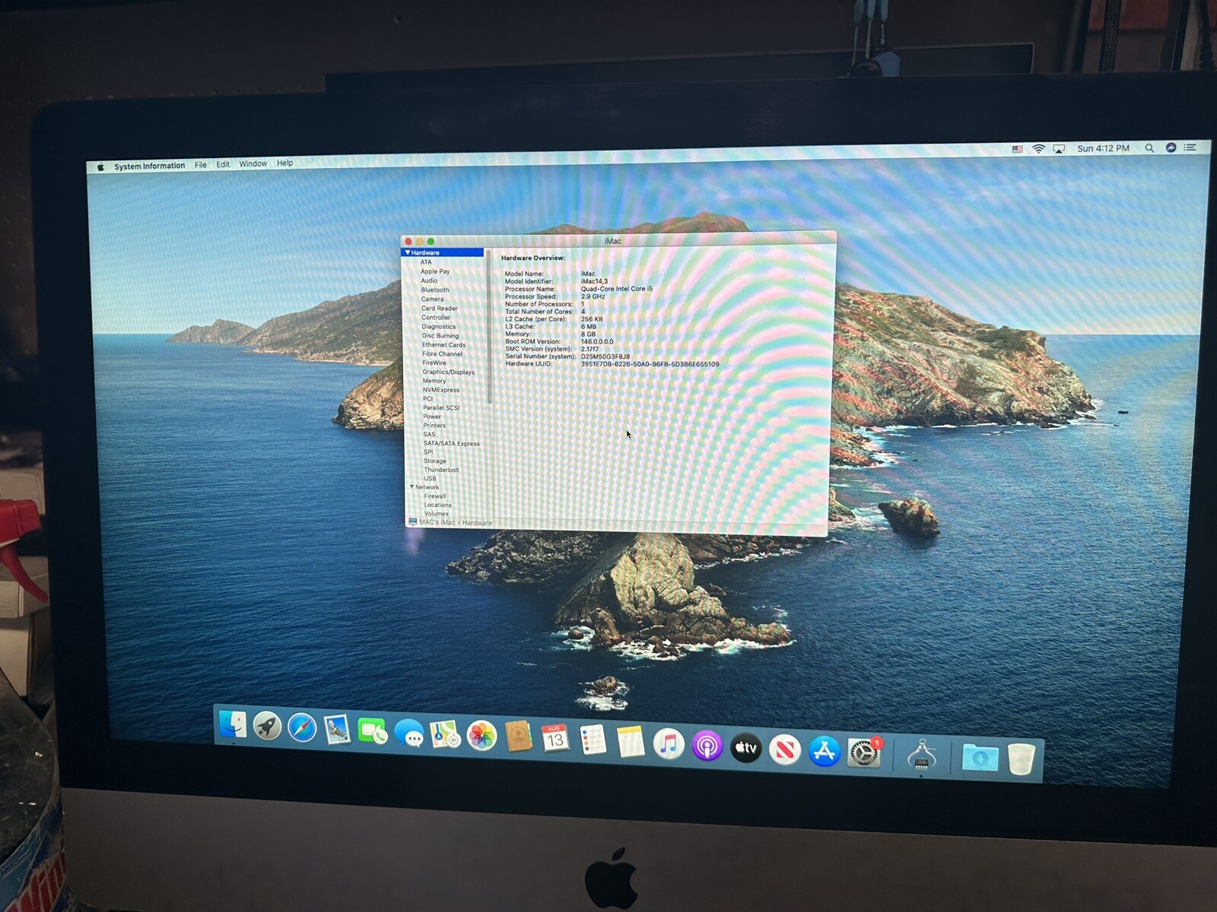Viewport: 1217px width, 912px height.
Task: Open System Preferences gear with badge
Action: [x=864, y=752]
